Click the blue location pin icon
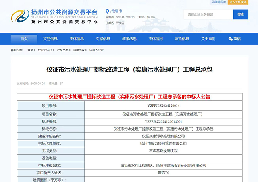258x182 pixels. click(107, 11)
